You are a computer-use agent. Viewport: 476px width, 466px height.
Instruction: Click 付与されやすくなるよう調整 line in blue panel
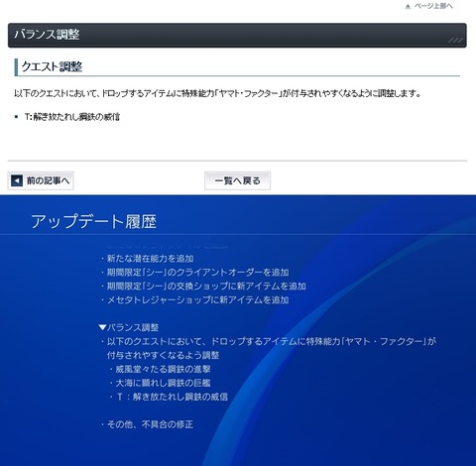point(163,355)
